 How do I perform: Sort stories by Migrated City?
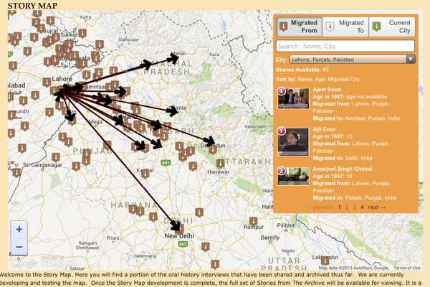pos(343,79)
